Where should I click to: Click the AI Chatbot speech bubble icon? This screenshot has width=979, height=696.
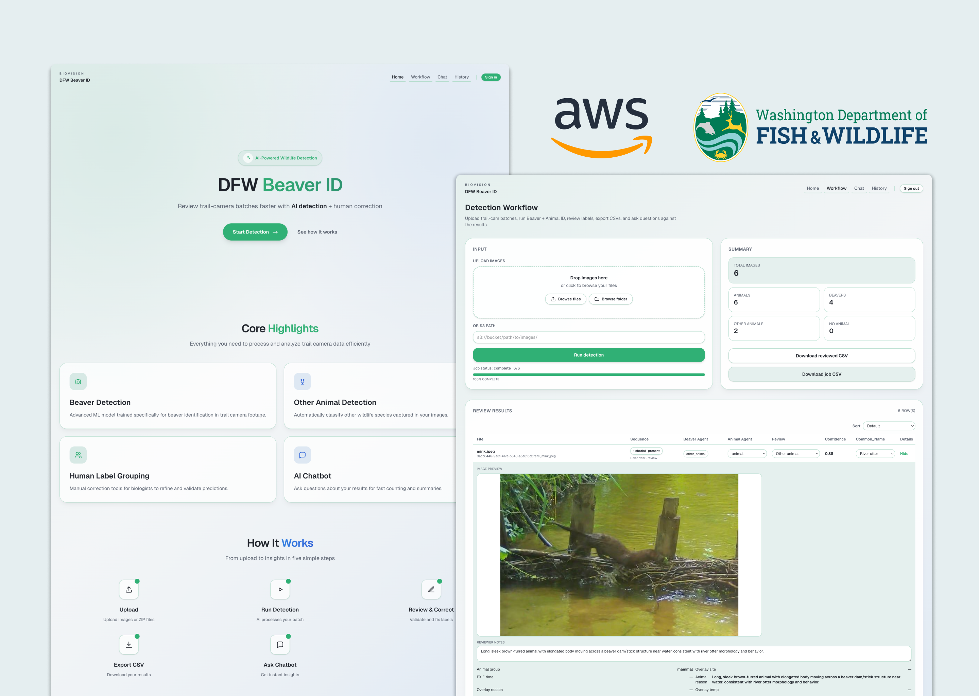pos(302,455)
